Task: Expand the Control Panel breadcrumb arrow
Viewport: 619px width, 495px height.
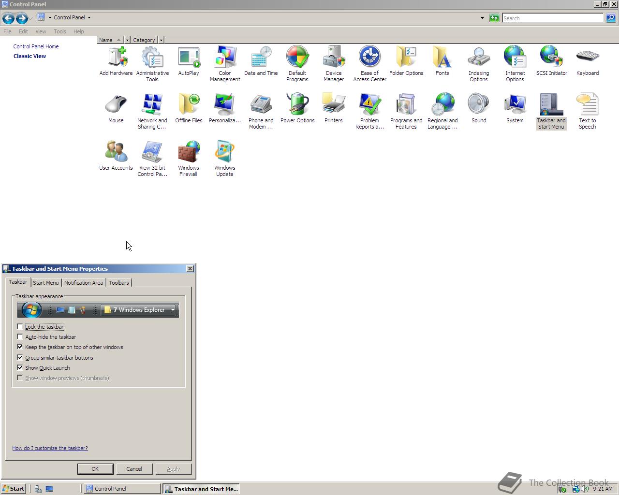Action: click(x=89, y=17)
